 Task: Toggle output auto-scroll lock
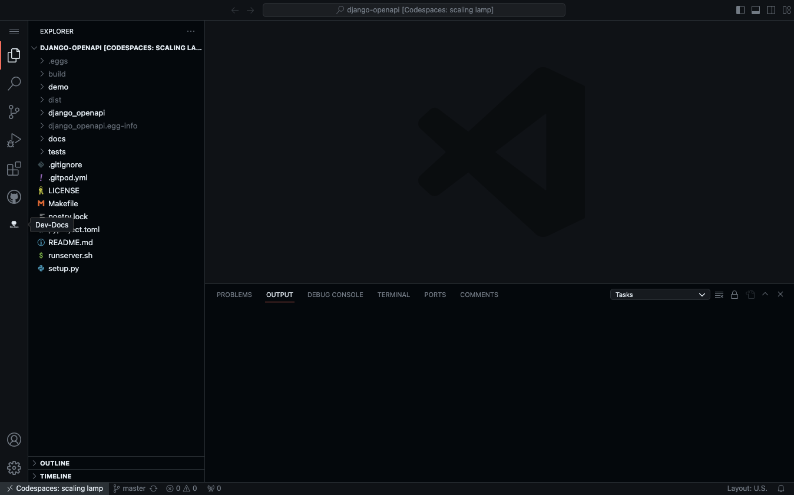pyautogui.click(x=735, y=295)
